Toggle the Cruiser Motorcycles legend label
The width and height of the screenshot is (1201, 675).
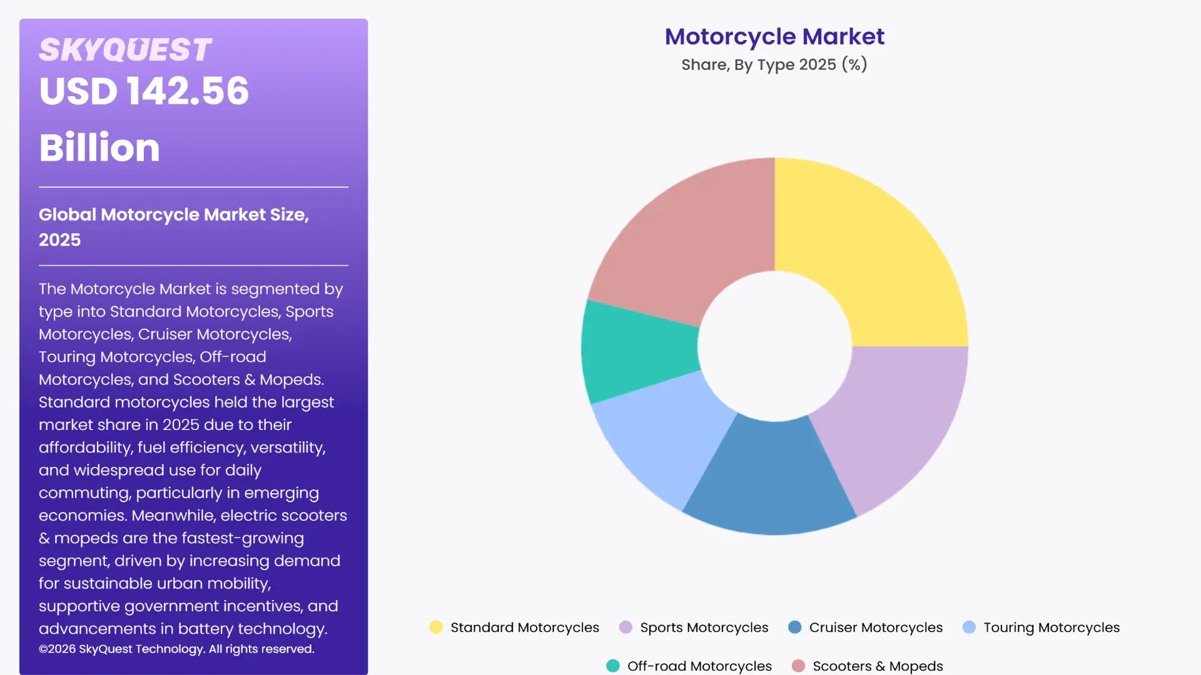[x=876, y=627]
